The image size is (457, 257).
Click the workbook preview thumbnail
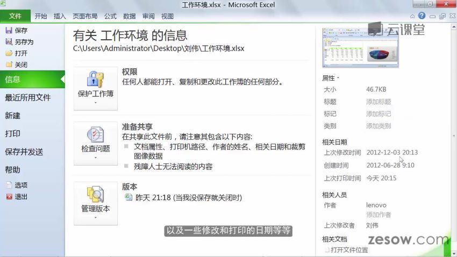[360, 47]
